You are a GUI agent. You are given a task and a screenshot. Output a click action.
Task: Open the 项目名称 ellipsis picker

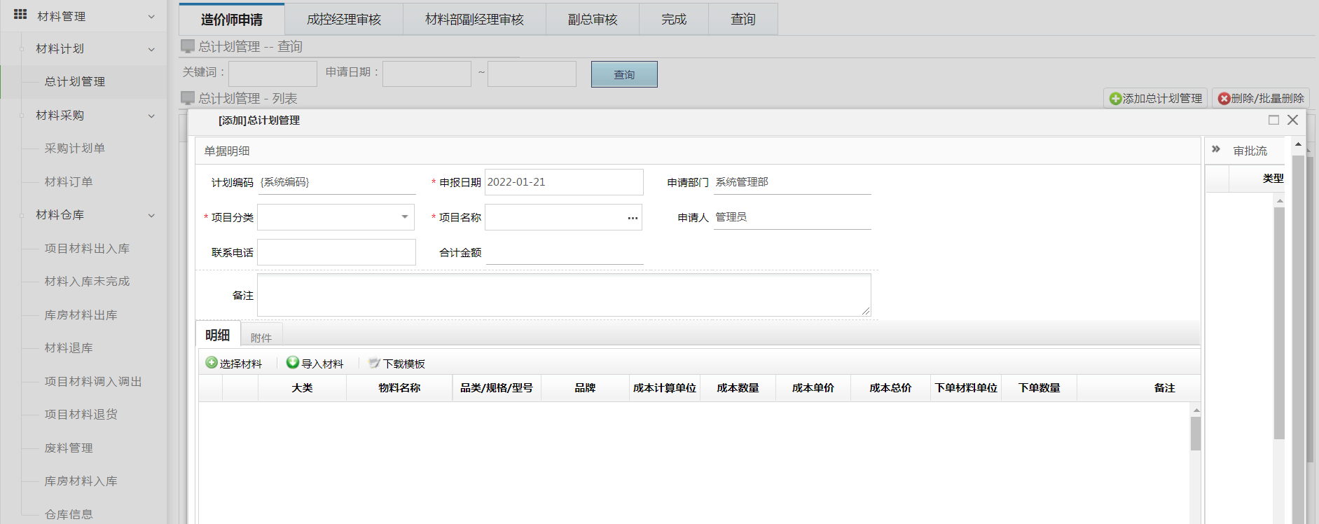click(x=633, y=218)
